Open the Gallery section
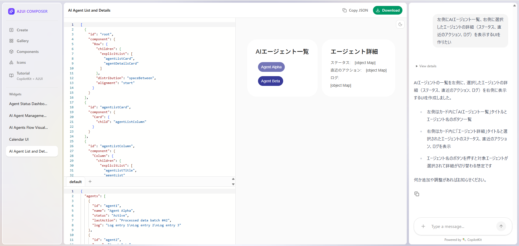 click(22, 41)
